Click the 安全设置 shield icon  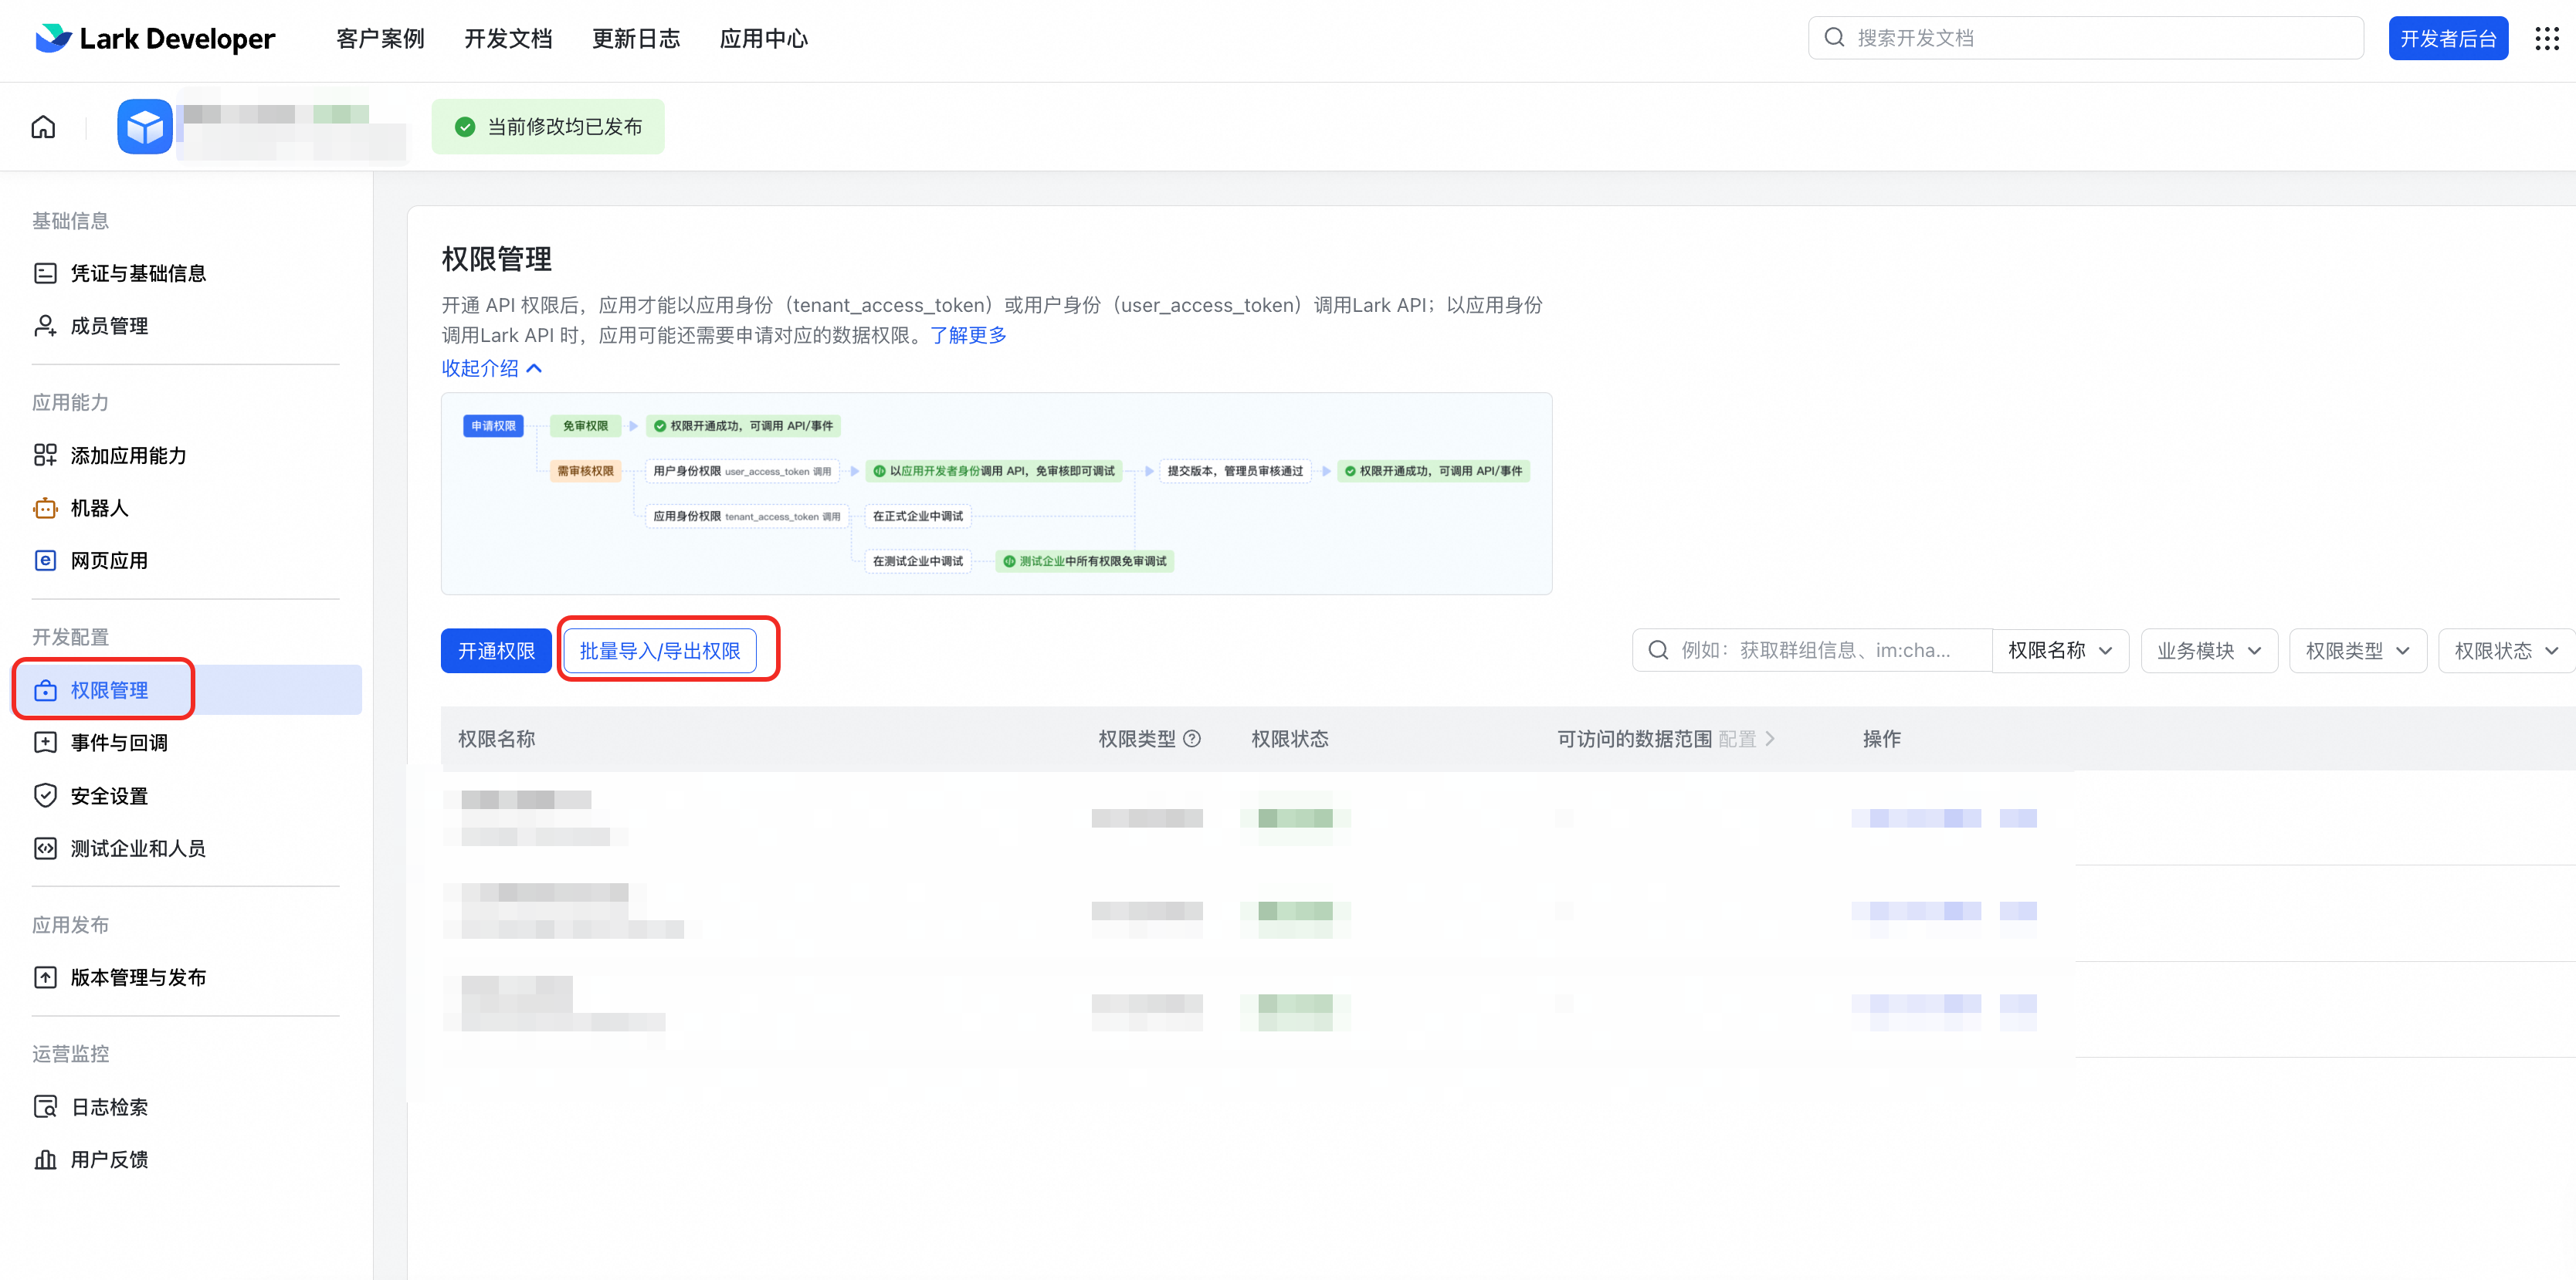45,796
